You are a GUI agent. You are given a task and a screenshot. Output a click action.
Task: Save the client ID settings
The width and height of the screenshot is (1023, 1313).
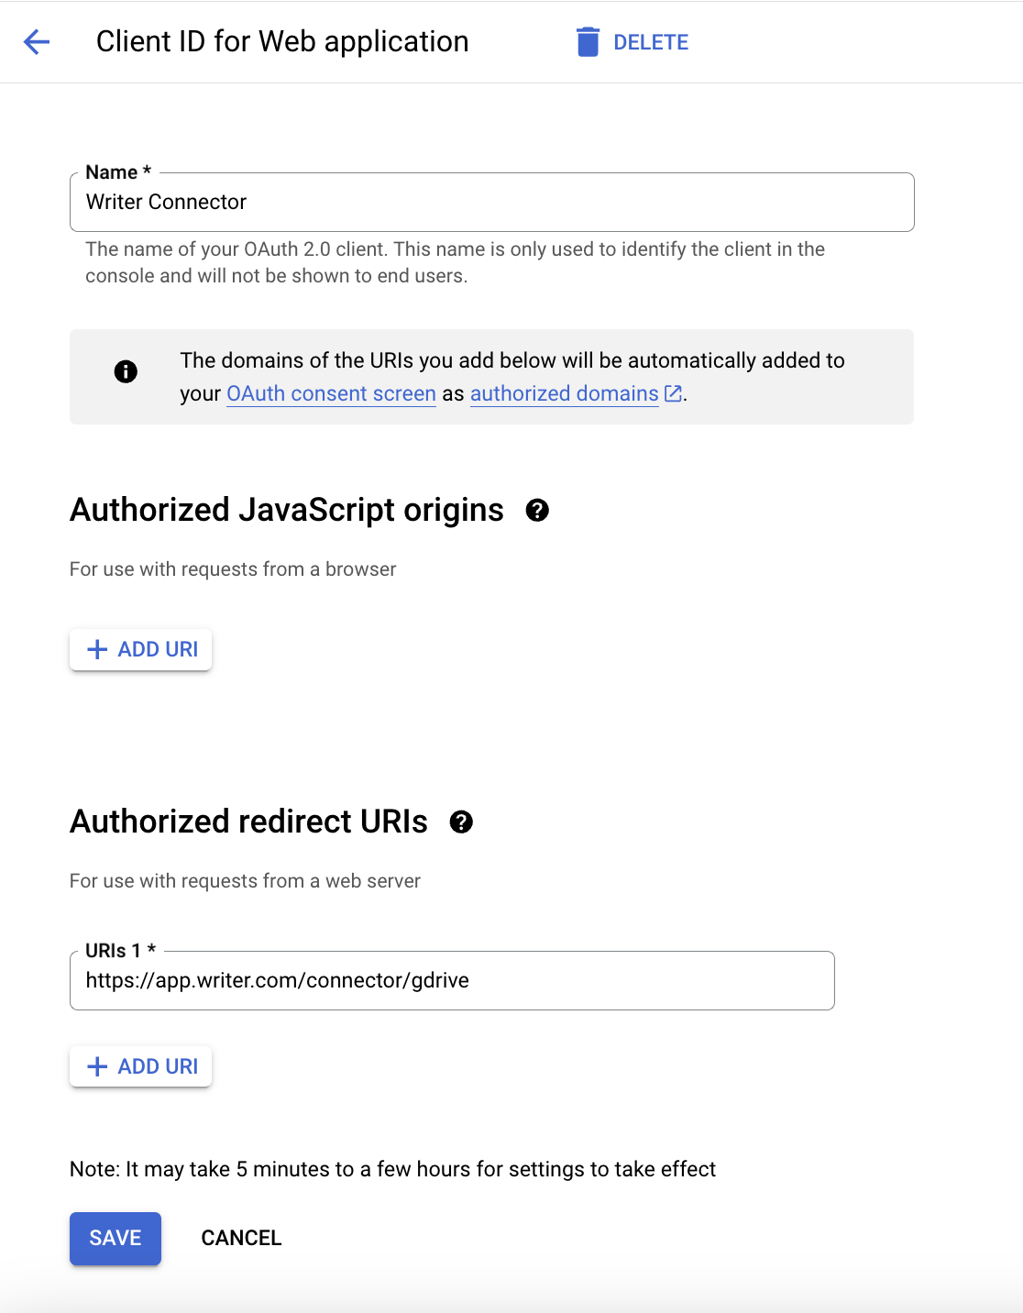pyautogui.click(x=115, y=1238)
